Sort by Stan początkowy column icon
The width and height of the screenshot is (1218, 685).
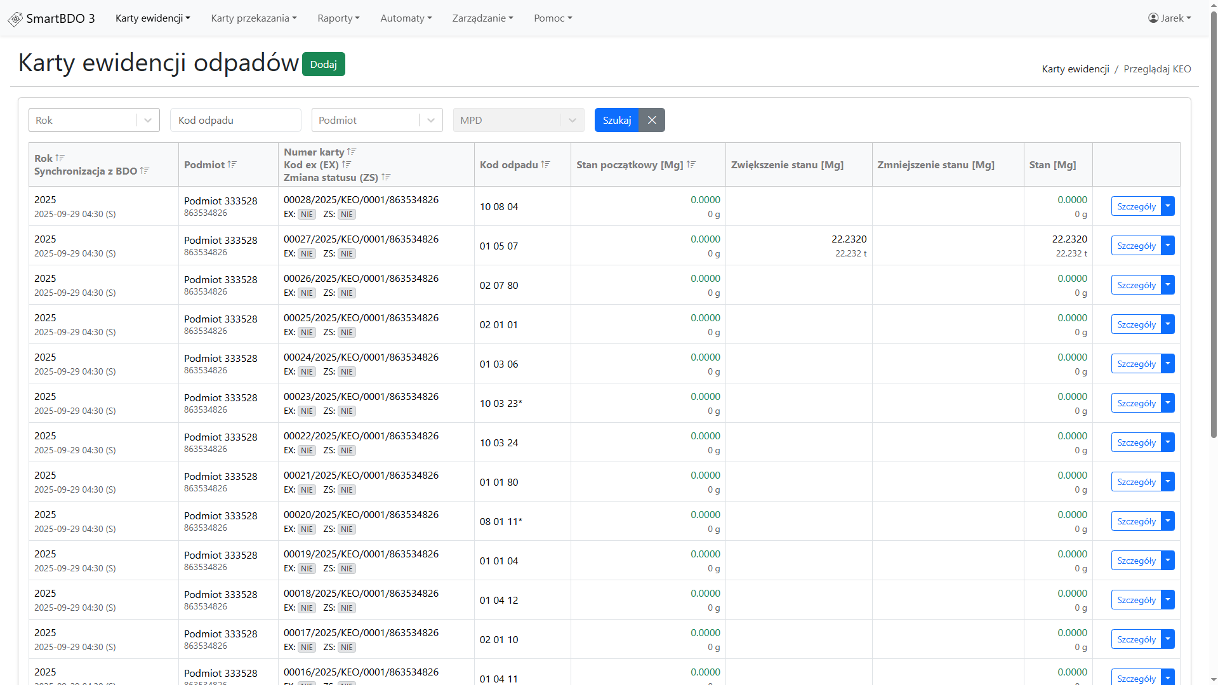tap(691, 164)
